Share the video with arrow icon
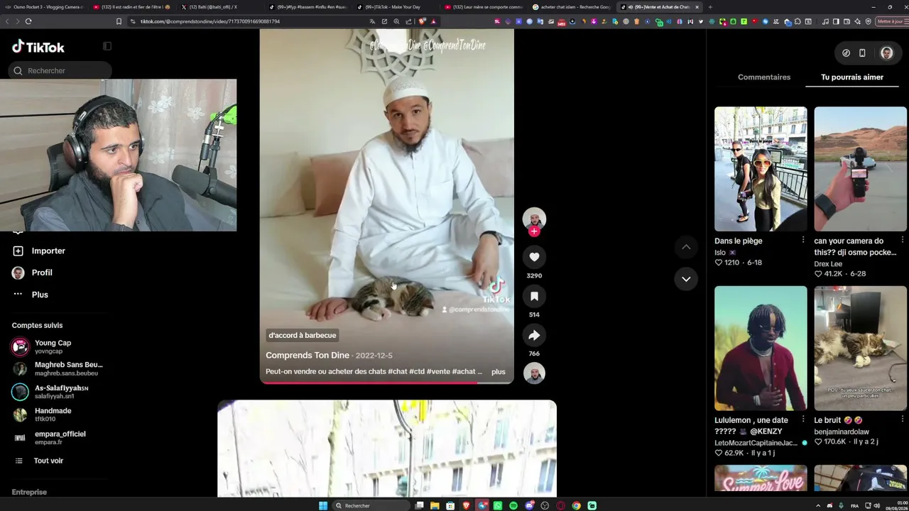 [534, 335]
